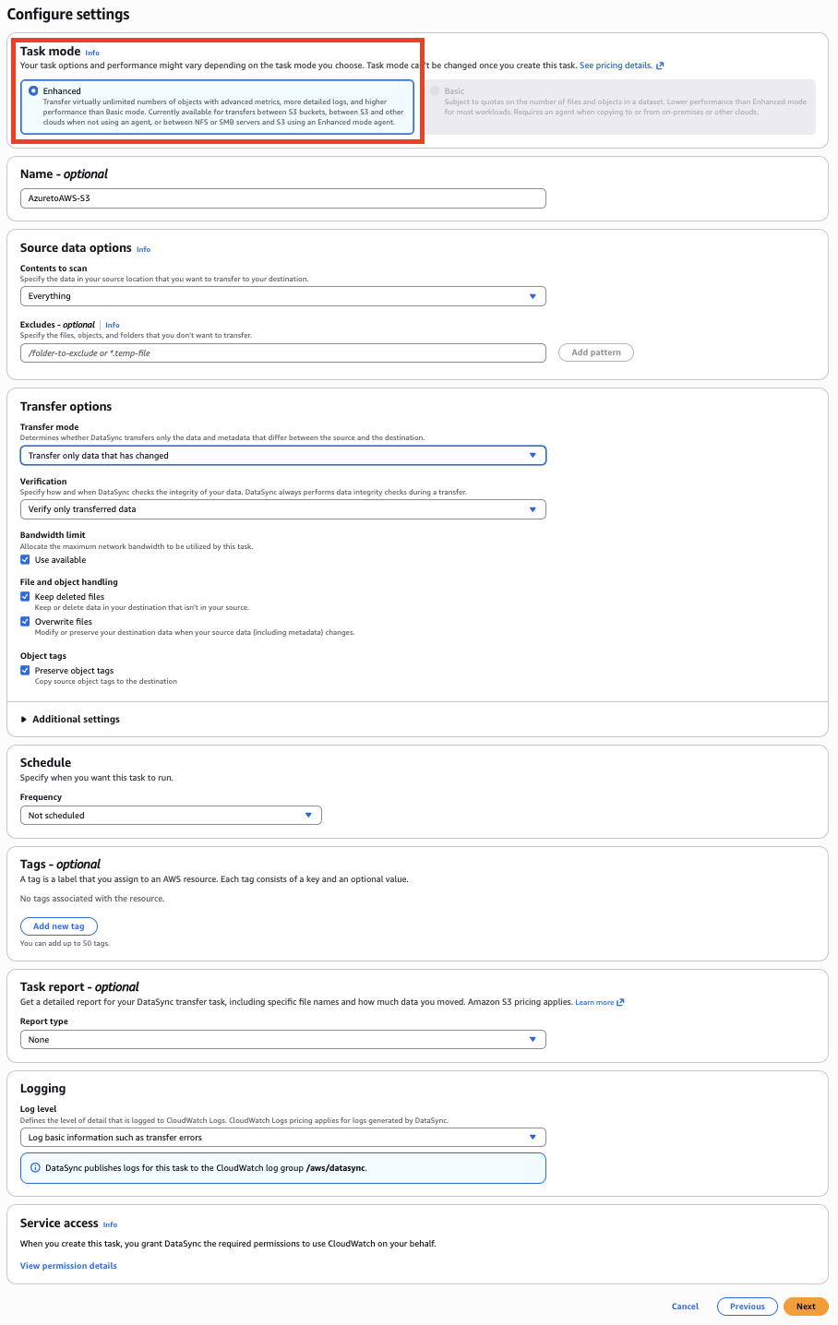Open View permission details link

(x=68, y=1266)
